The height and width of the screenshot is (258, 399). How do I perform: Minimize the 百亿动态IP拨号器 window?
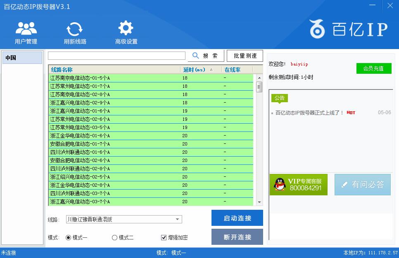click(372, 5)
